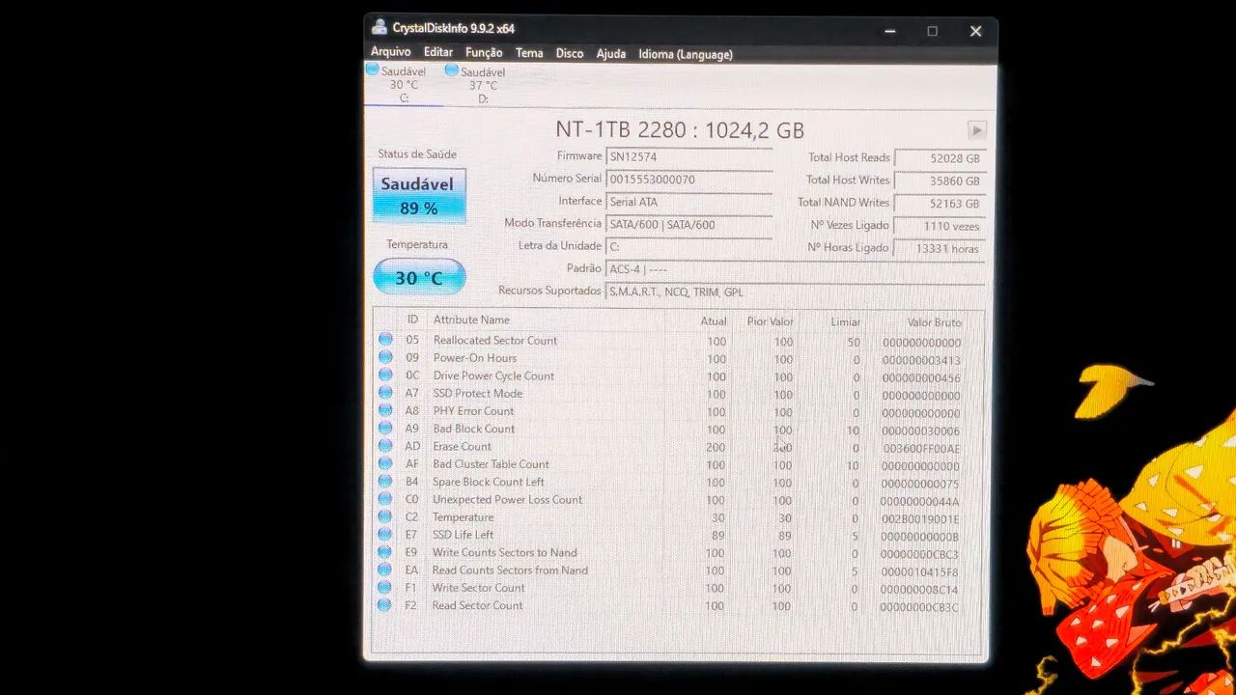
Task: Maximize the CrystalDiskInfo window
Action: coord(932,31)
